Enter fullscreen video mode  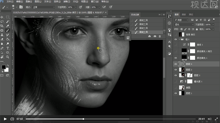pos(216,119)
